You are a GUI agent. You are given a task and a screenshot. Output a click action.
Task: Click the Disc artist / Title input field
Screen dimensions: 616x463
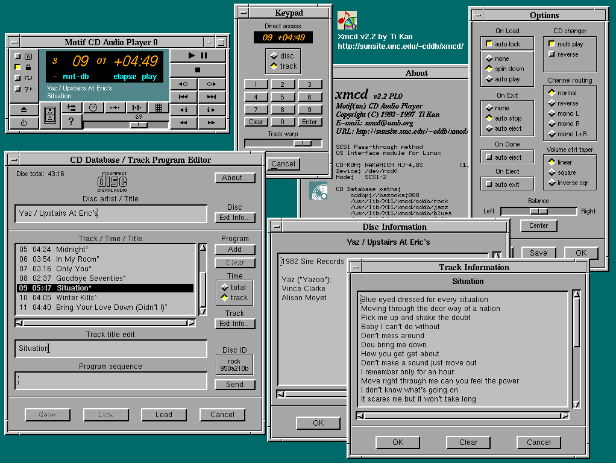(111, 213)
